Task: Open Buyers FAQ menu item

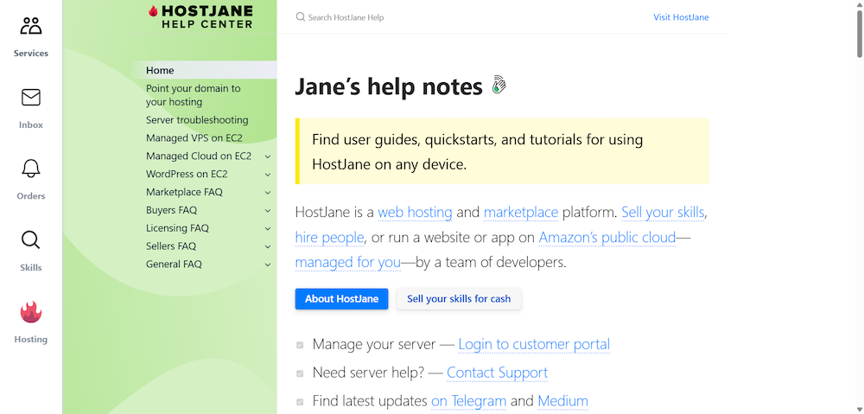Action: pos(171,210)
